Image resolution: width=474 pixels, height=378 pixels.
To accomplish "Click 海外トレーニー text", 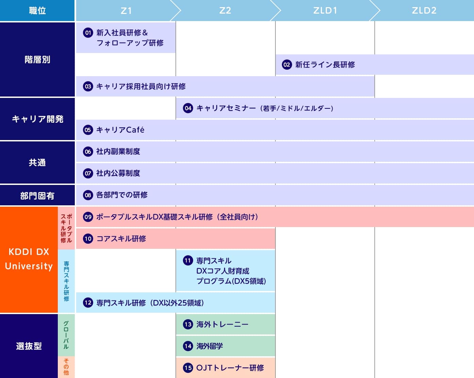I will 222,324.
